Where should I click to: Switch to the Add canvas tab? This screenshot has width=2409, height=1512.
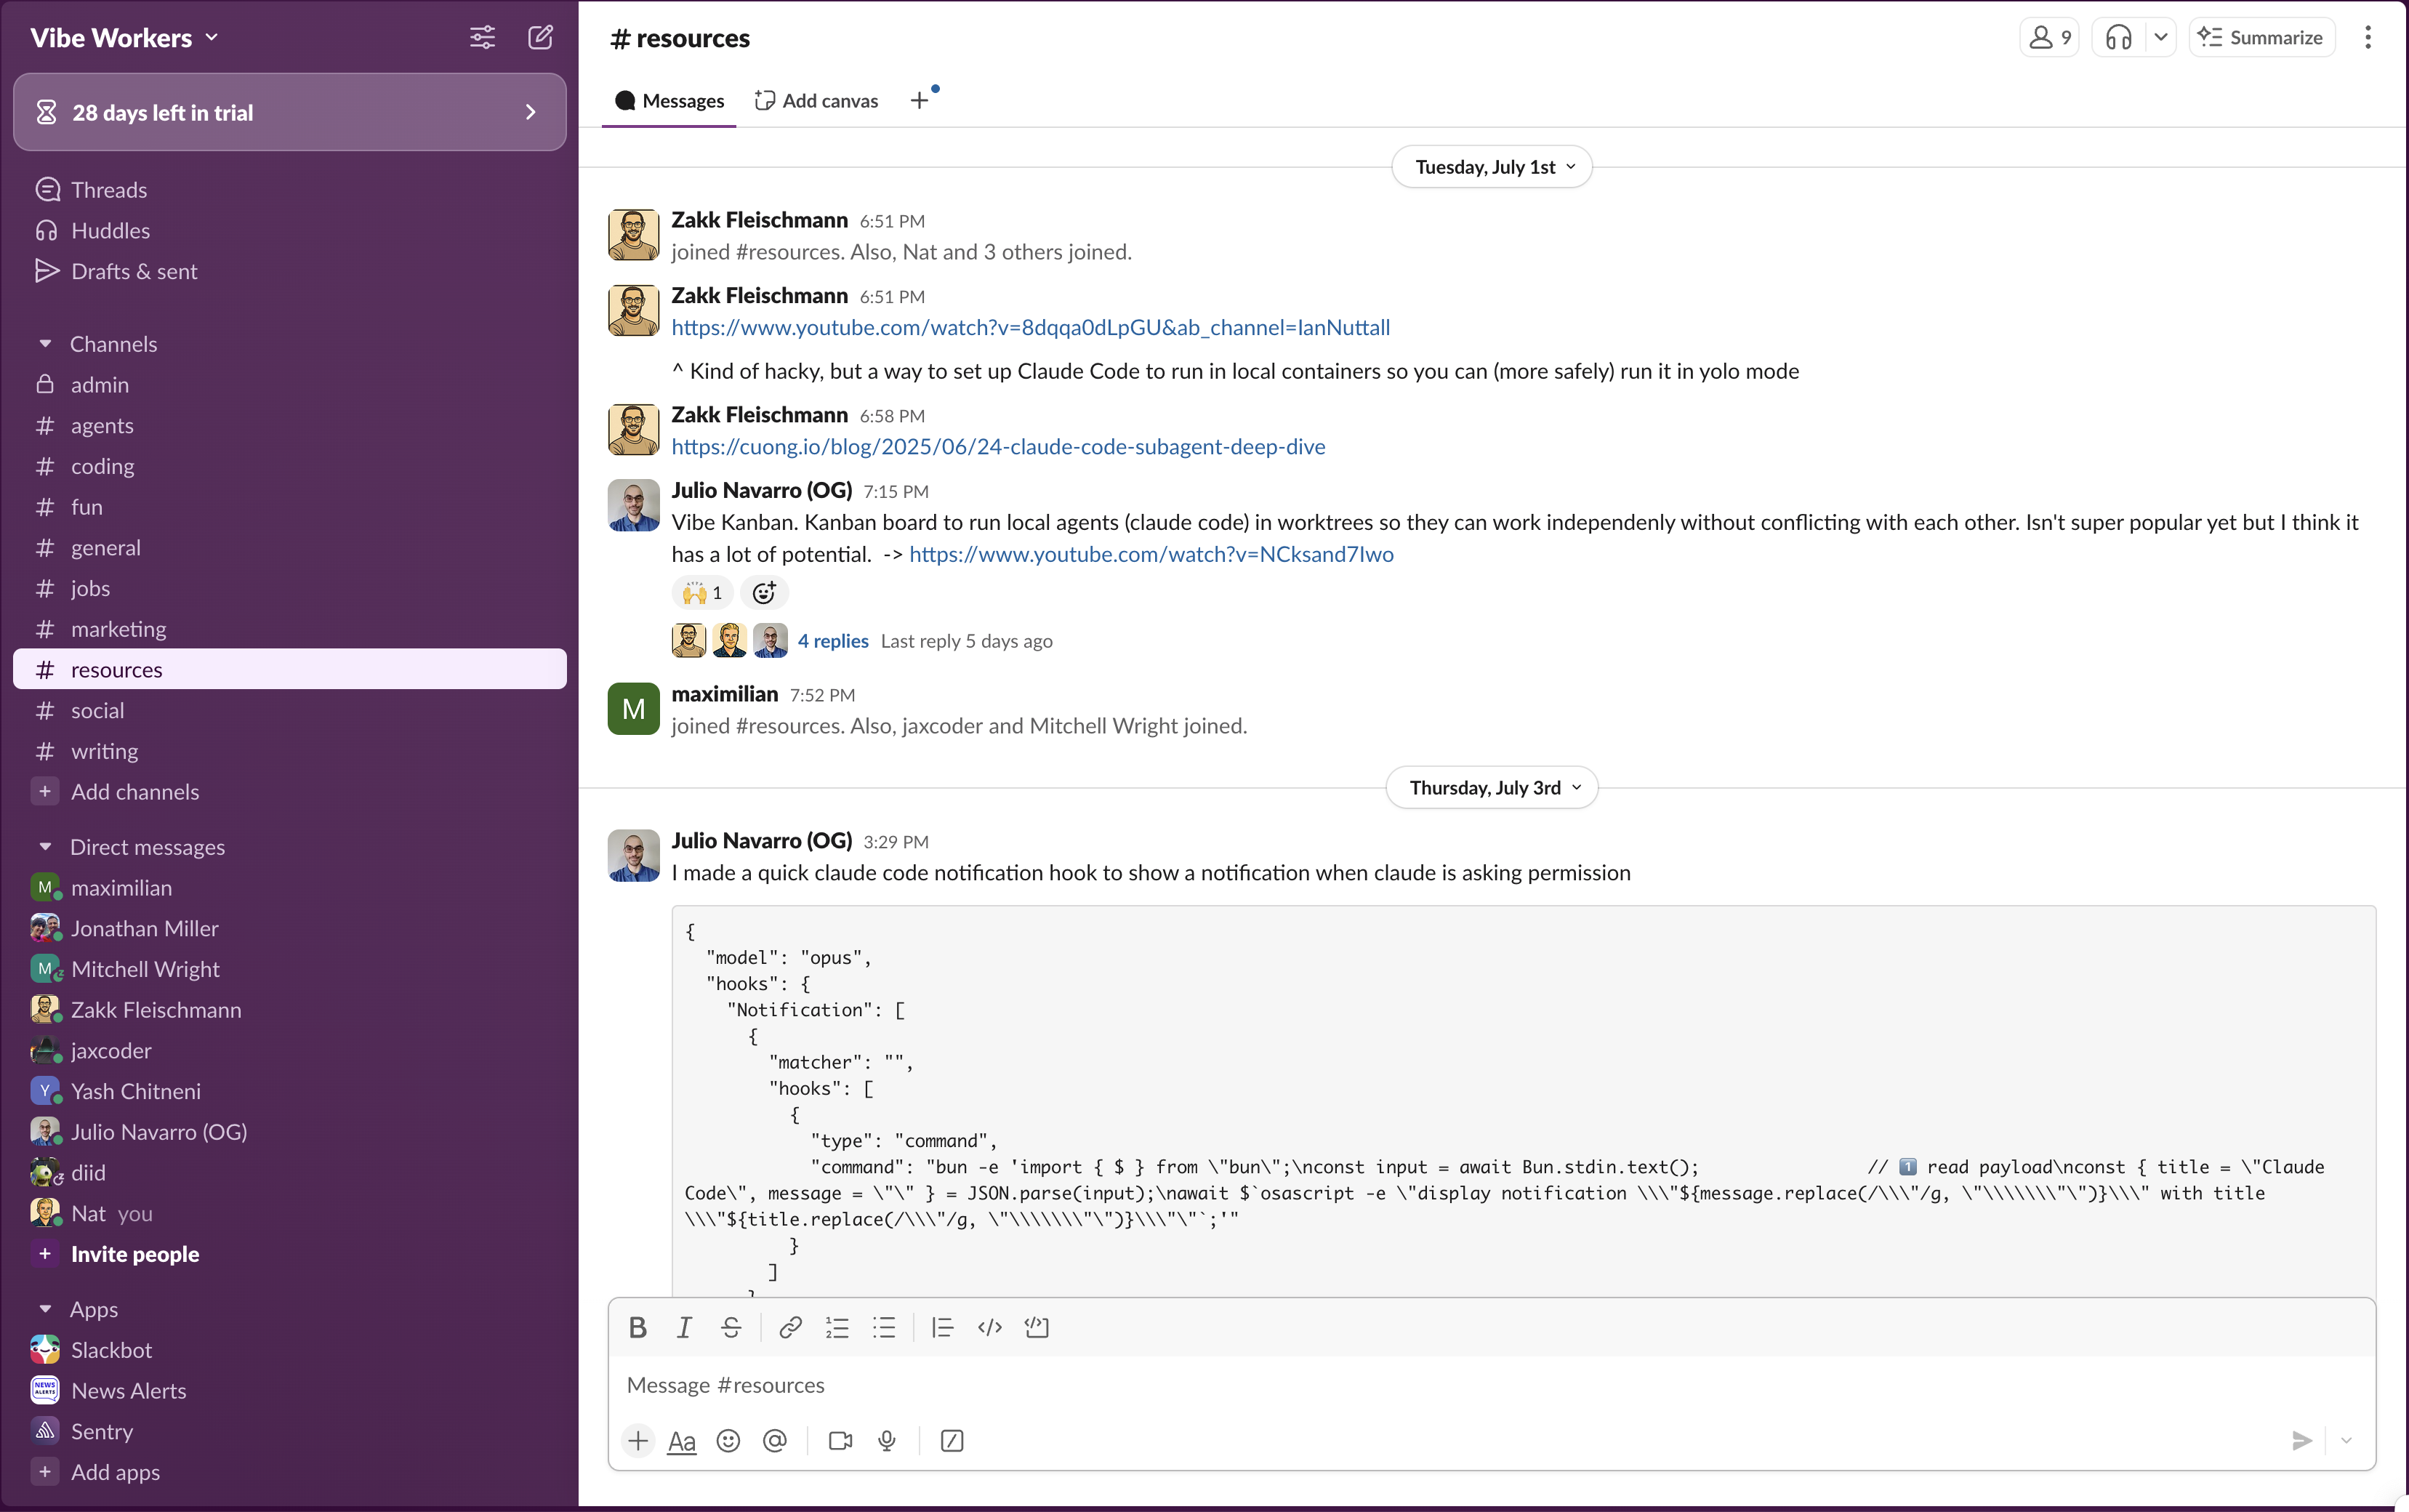(x=816, y=100)
